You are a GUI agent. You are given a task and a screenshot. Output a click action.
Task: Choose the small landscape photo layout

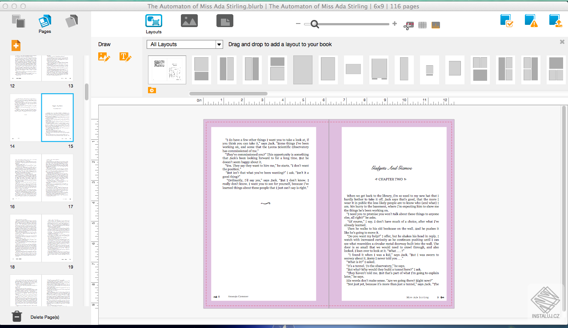(x=353, y=70)
